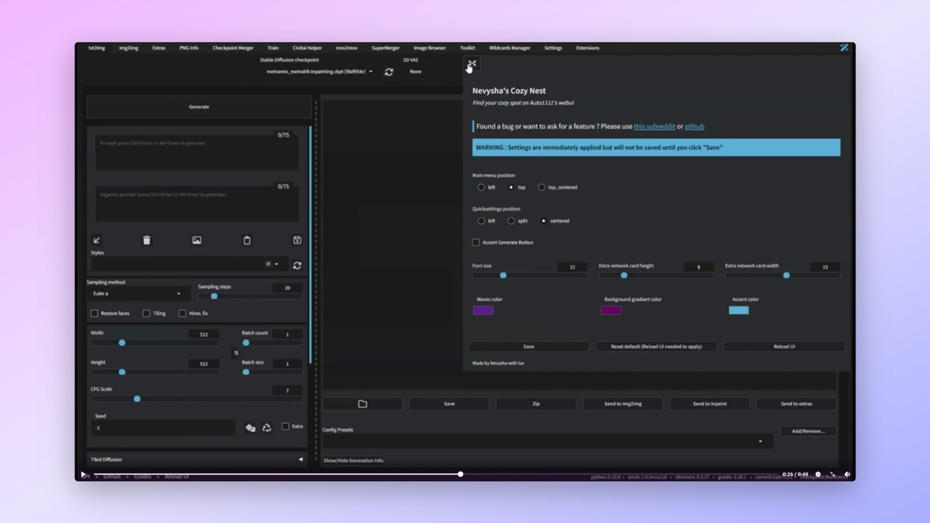This screenshot has height=523, width=930.
Task: Select left Main menu position
Action: point(481,187)
